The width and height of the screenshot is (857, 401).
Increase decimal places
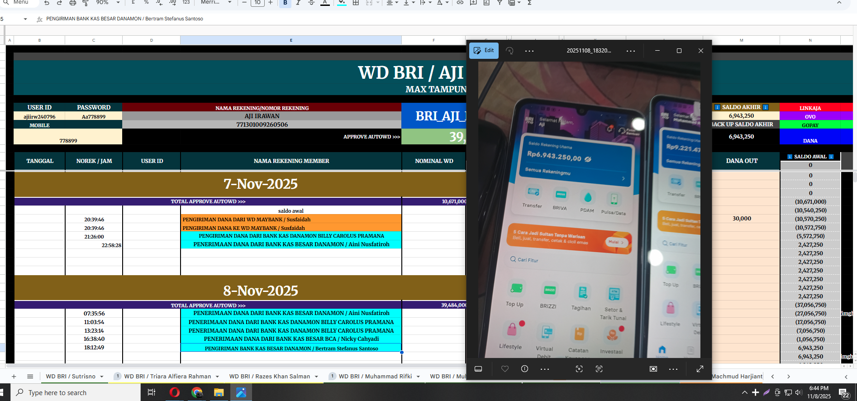pos(173,3)
